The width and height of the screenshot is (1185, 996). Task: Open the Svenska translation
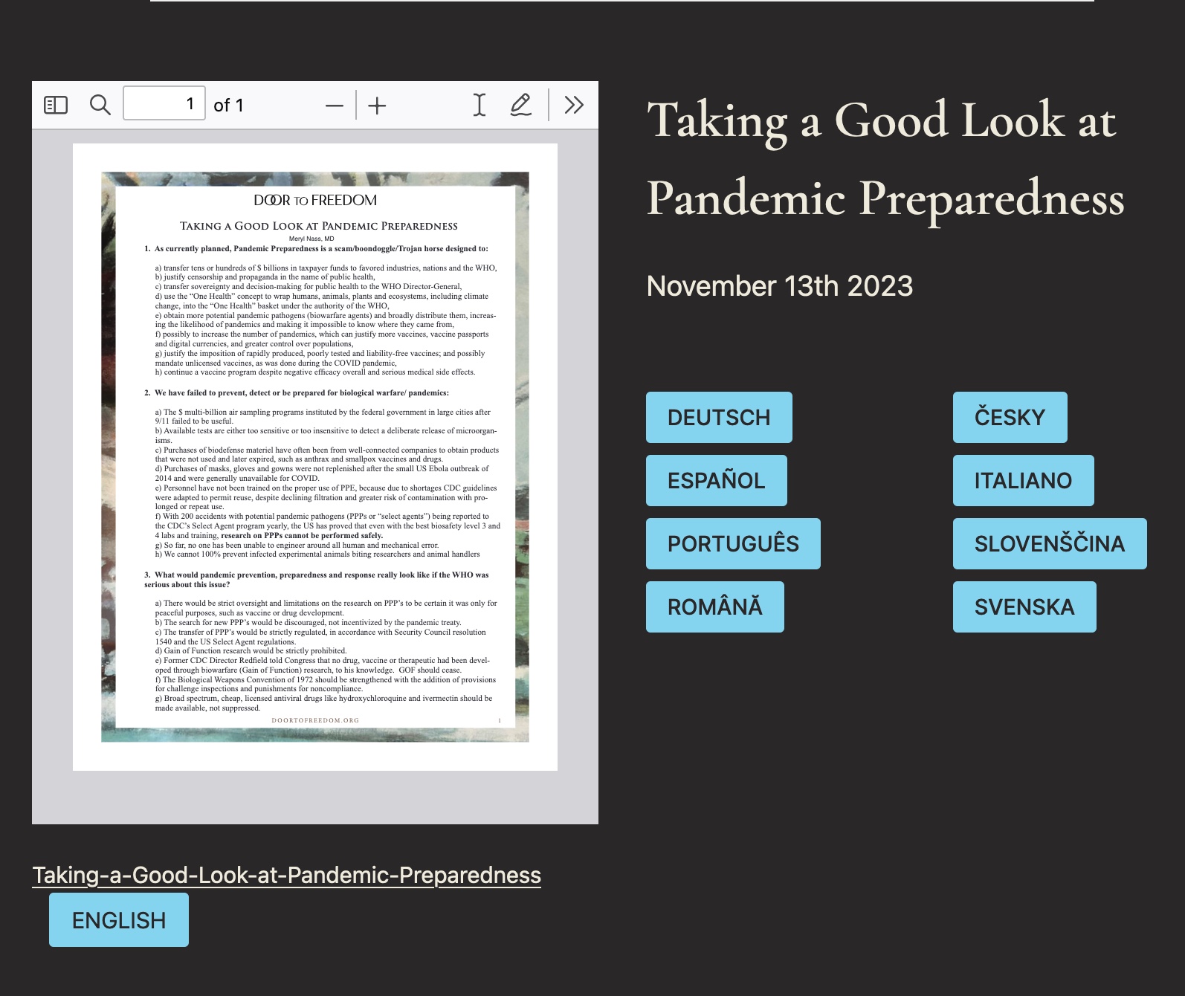1024,607
